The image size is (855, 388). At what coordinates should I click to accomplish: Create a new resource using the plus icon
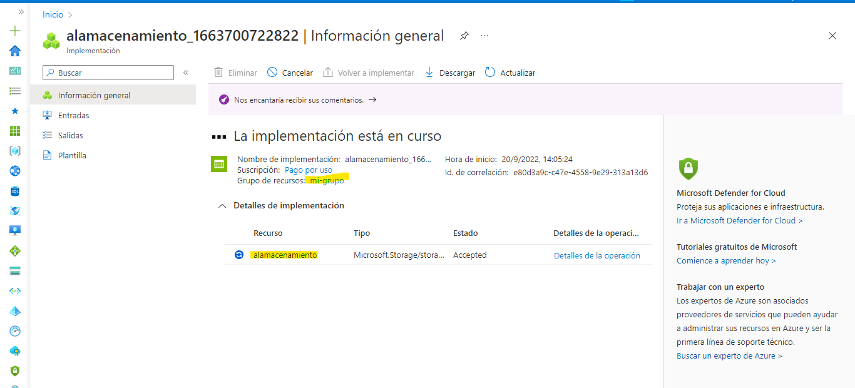pyautogui.click(x=15, y=30)
